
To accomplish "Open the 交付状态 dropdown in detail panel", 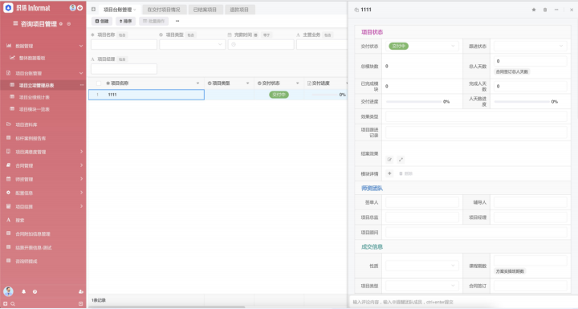I will pos(421,46).
